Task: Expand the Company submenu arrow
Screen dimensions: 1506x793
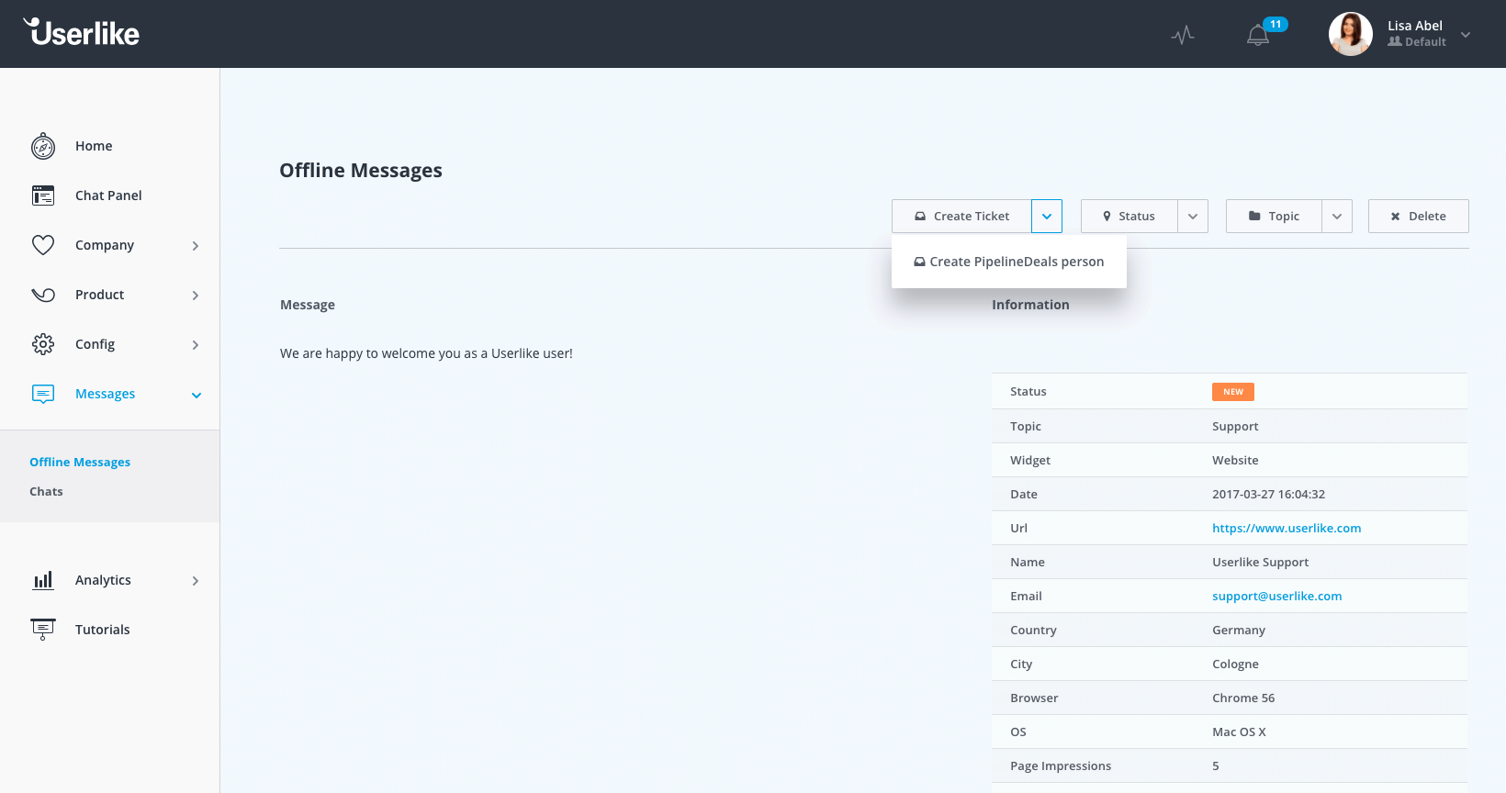Action: [x=196, y=246]
